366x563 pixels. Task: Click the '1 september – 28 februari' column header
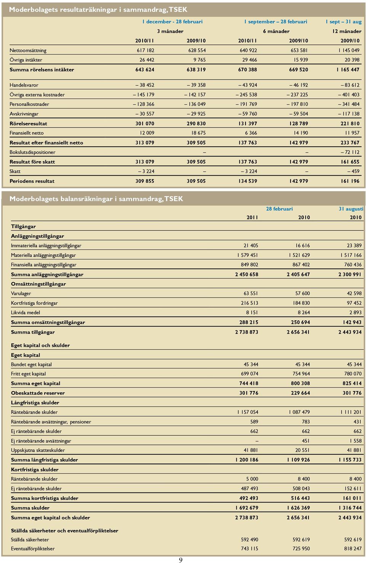(x=276, y=22)
